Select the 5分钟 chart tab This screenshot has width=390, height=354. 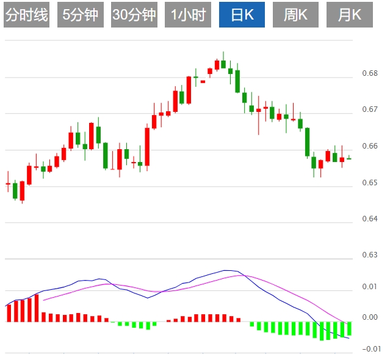(81, 15)
